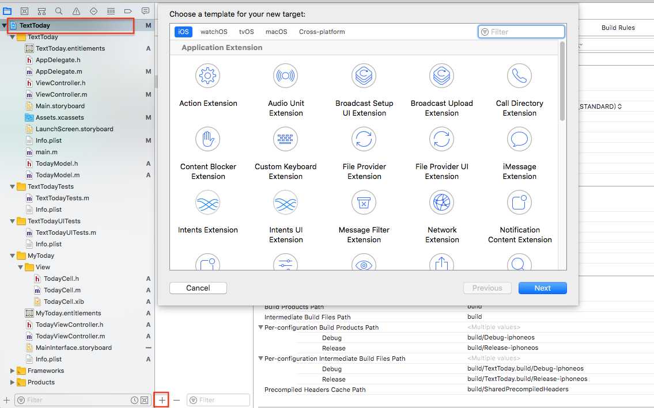This screenshot has width=654, height=408.
Task: Click Next to continue target setup
Action: point(543,288)
